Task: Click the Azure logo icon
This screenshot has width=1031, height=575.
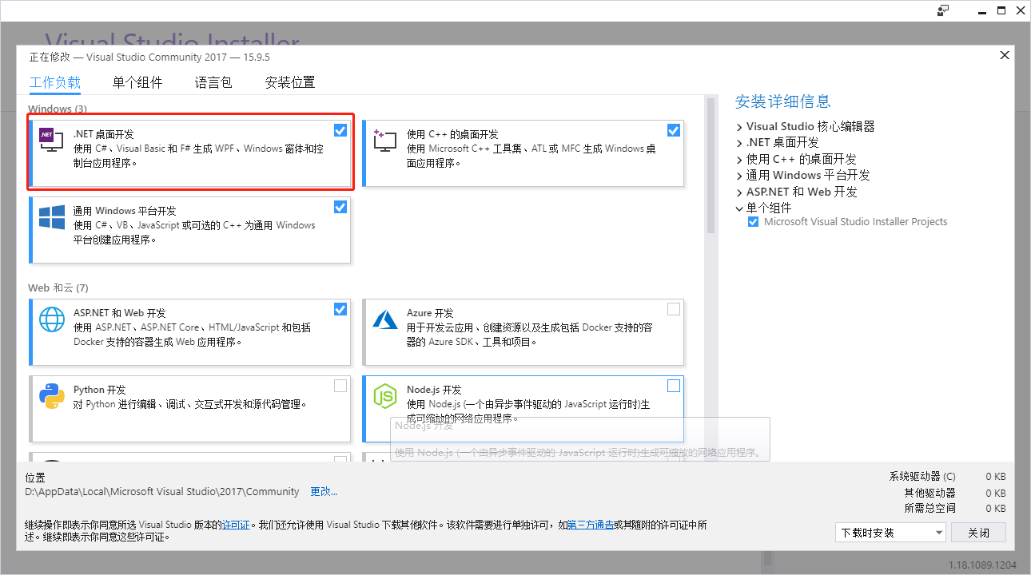Action: pyautogui.click(x=385, y=319)
